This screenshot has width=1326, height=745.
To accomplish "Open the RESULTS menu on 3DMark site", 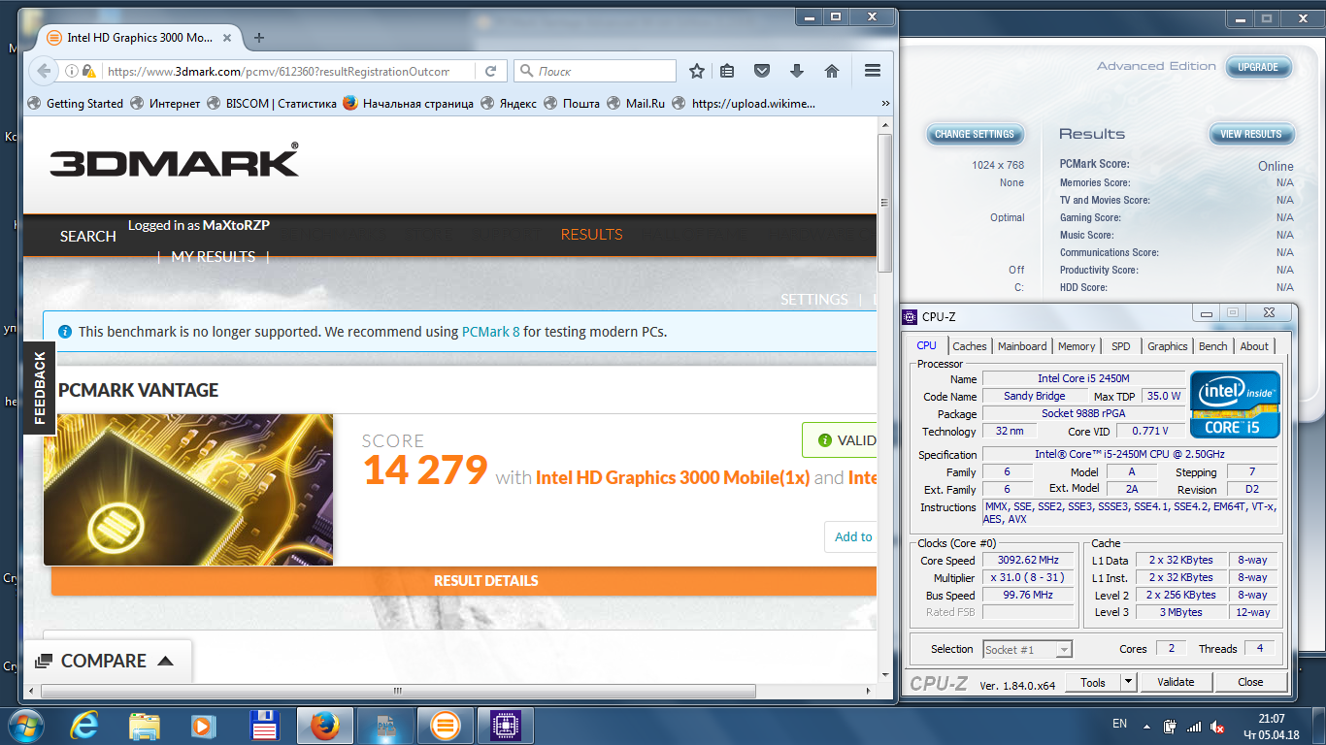I will click(x=591, y=234).
